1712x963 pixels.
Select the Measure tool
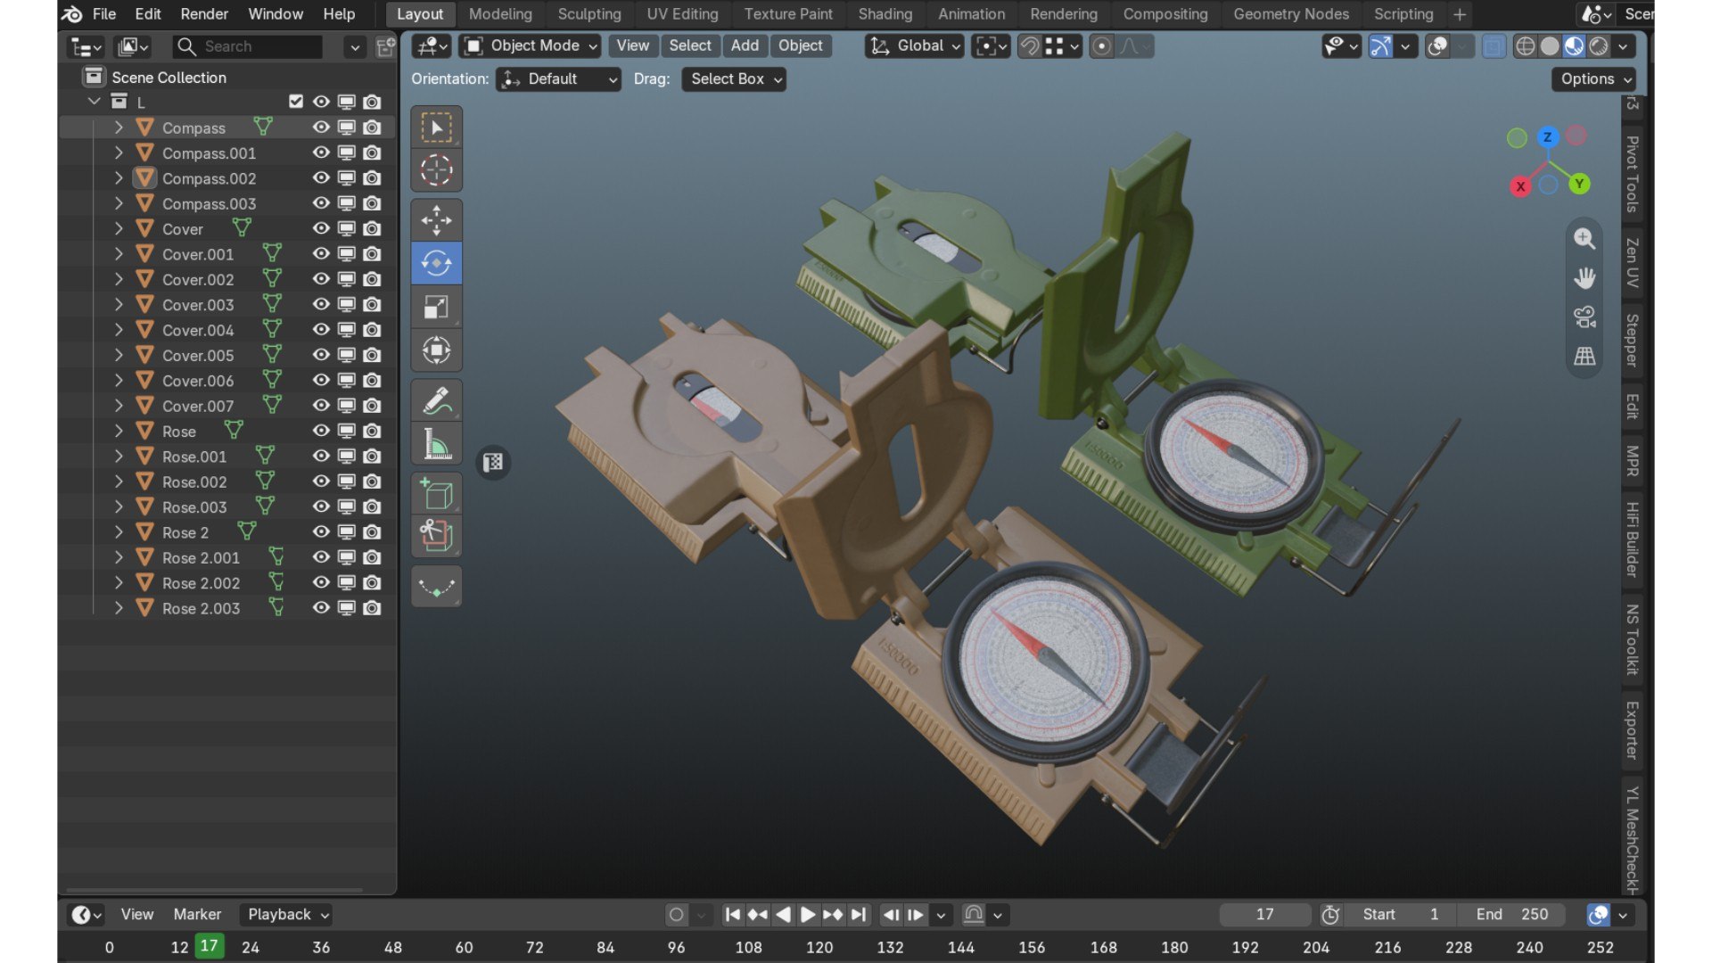pyautogui.click(x=436, y=443)
